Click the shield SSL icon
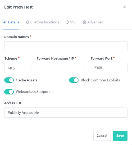 67,22
